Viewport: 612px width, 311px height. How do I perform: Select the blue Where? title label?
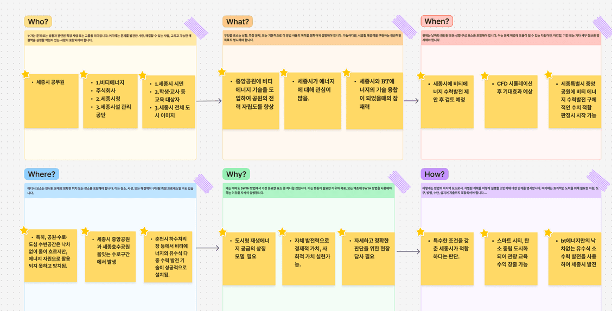(41, 174)
